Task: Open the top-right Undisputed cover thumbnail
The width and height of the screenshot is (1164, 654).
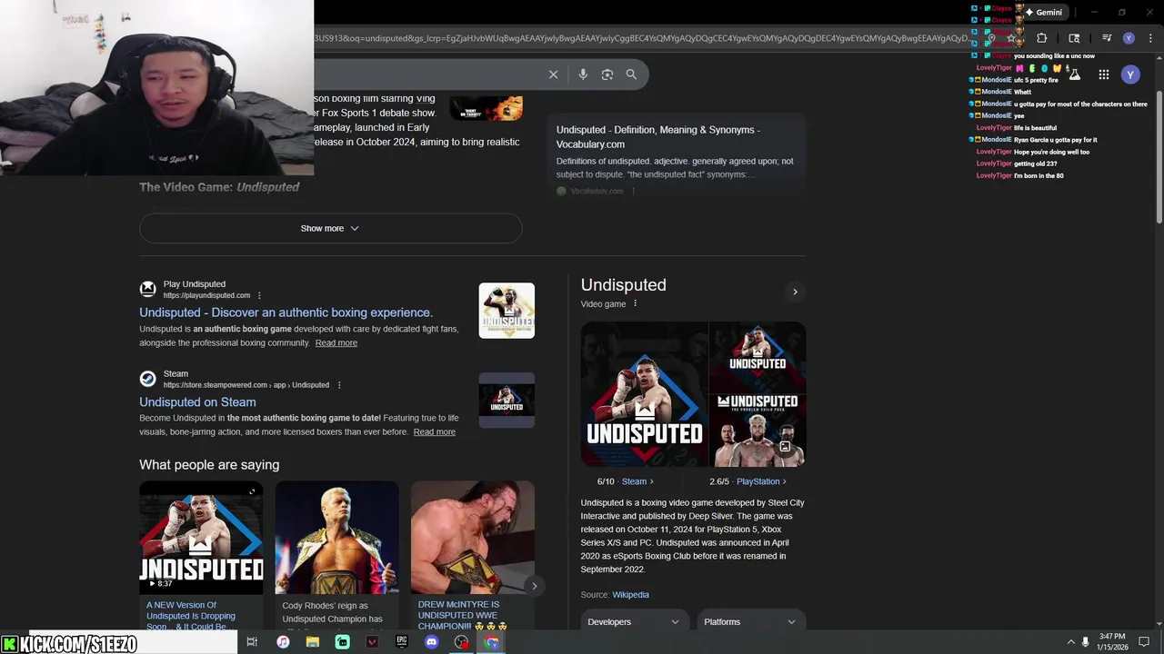Action: coord(758,357)
